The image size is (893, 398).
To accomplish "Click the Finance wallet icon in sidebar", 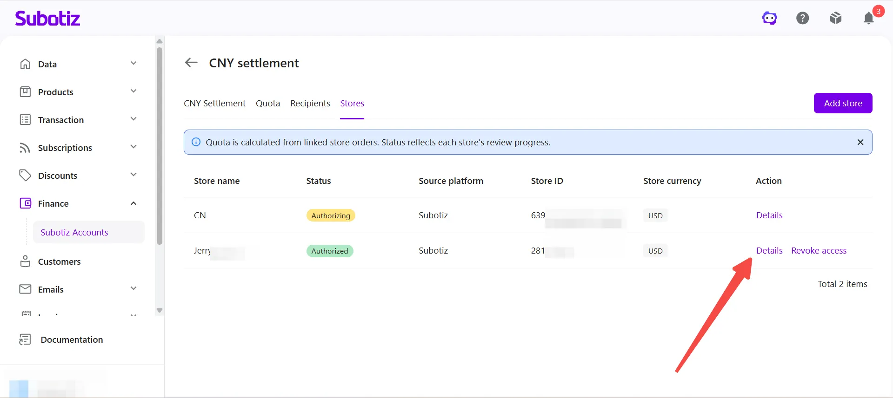I will pos(25,203).
